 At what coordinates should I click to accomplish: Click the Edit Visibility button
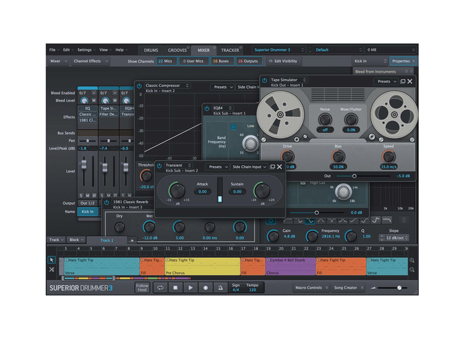(283, 61)
